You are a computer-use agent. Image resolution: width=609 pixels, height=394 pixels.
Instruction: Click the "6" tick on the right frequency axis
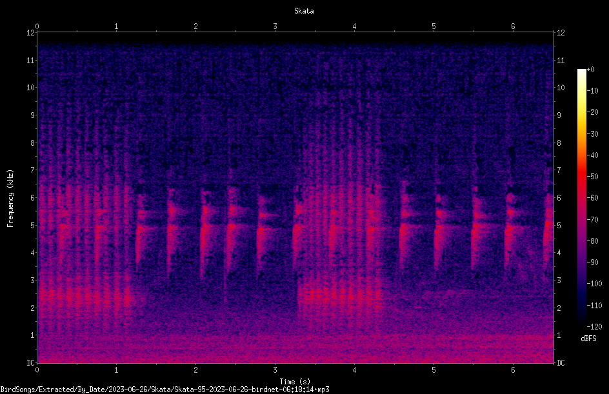coord(559,197)
